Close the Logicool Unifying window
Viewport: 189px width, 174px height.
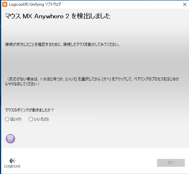[185, 4]
